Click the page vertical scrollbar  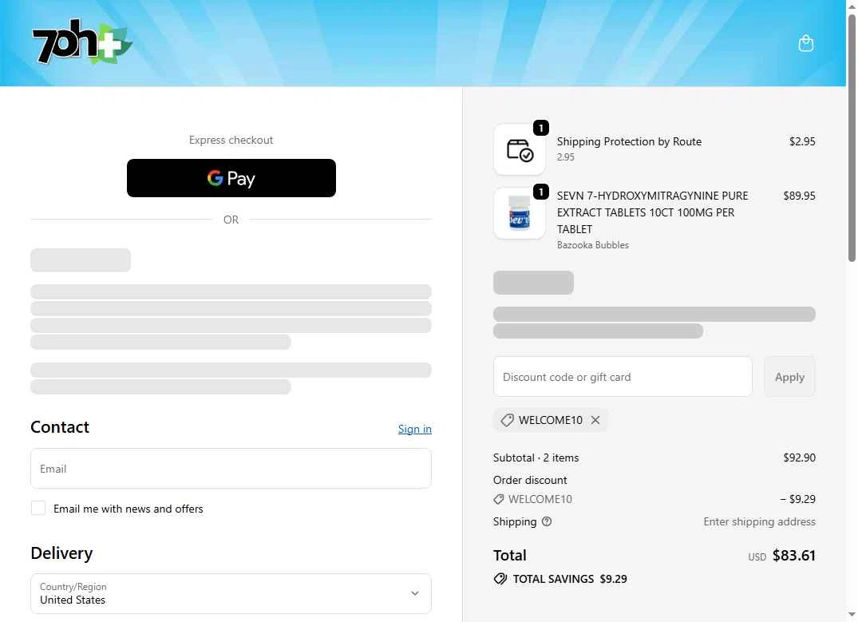pyautogui.click(x=852, y=137)
